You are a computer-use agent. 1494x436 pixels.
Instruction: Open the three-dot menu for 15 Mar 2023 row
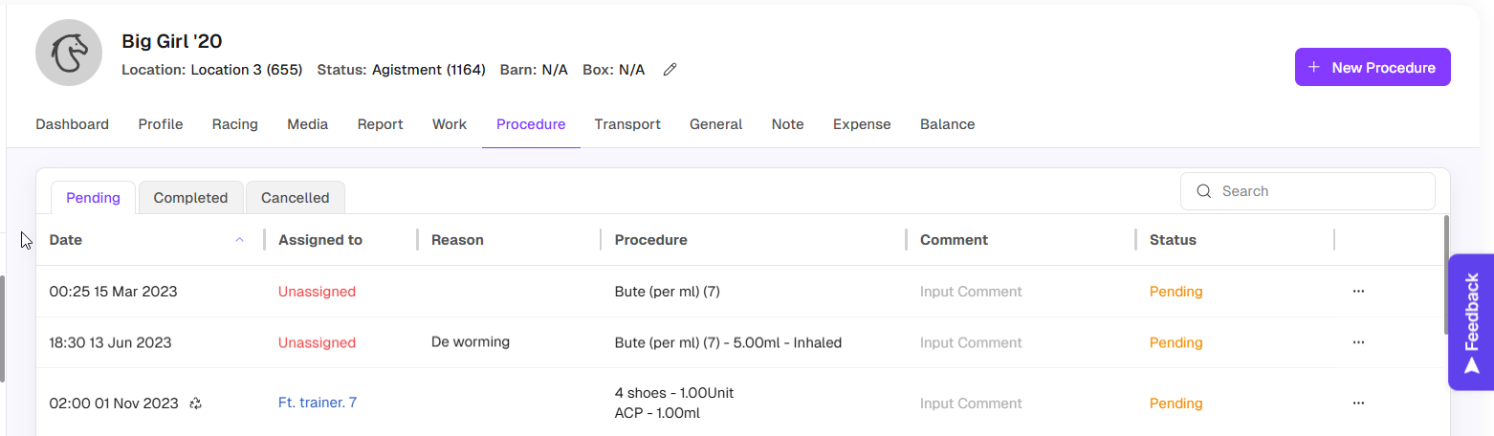tap(1358, 292)
